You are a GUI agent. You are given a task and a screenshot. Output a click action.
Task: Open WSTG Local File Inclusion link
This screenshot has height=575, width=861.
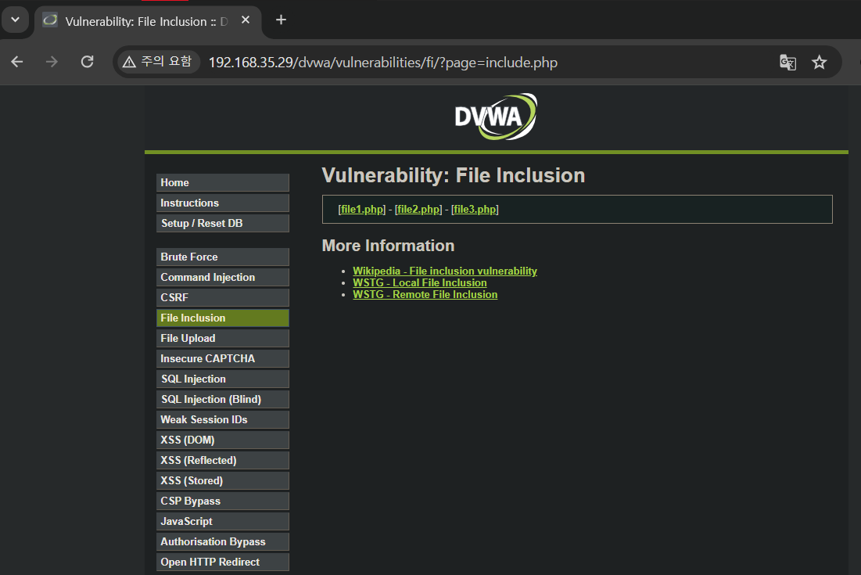tap(419, 283)
